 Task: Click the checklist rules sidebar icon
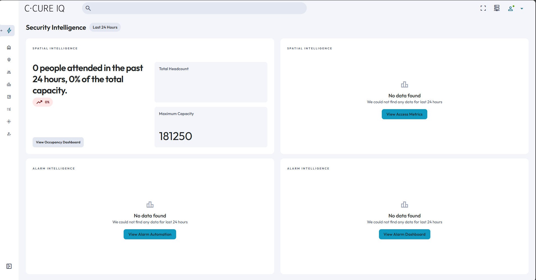click(x=9, y=109)
